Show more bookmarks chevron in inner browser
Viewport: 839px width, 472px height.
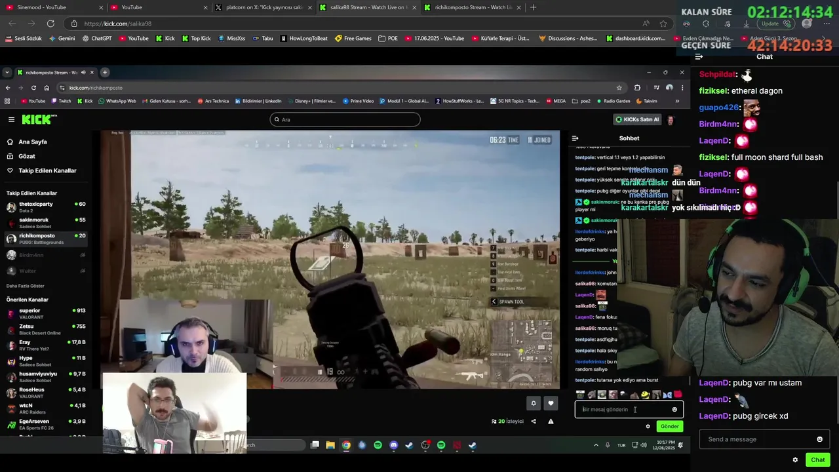point(677,101)
